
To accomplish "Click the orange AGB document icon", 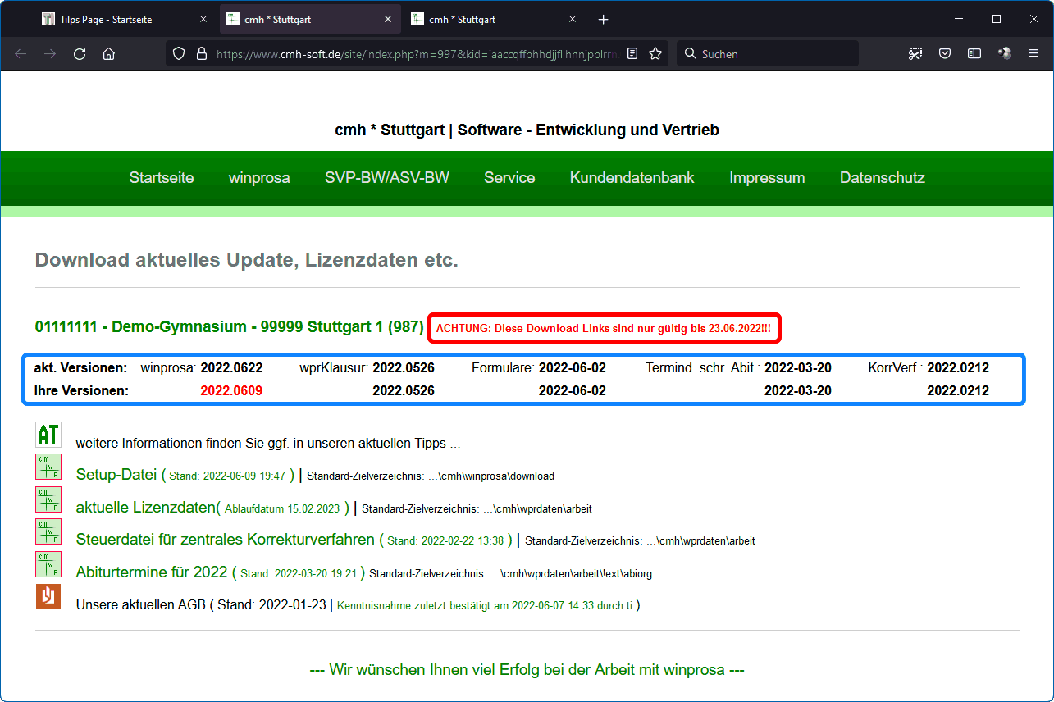I will pyautogui.click(x=48, y=596).
